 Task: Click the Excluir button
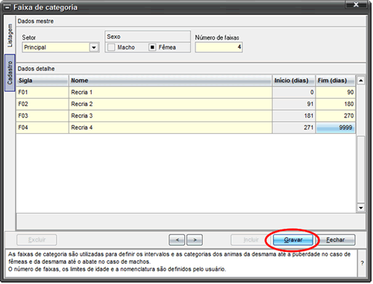37,240
